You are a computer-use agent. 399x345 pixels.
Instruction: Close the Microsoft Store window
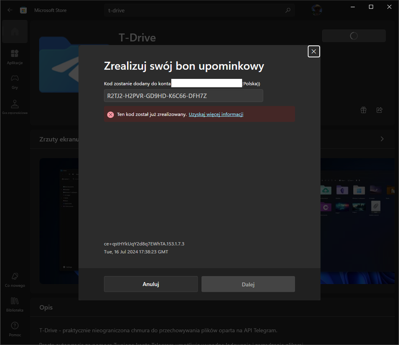tap(390, 7)
